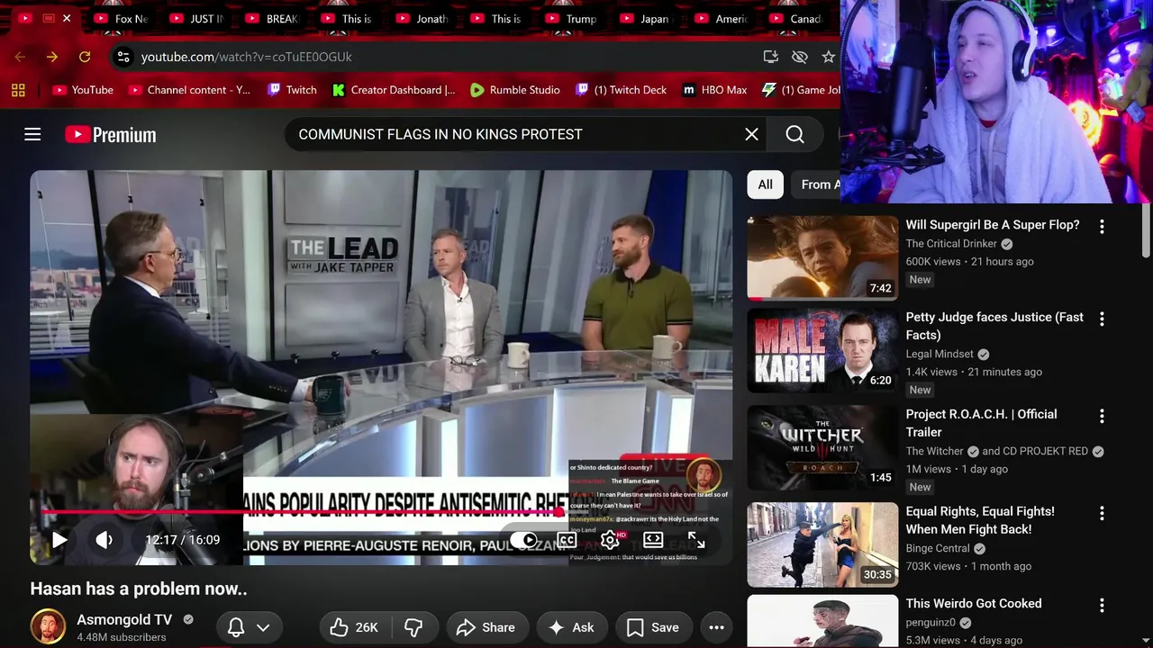Open Asmongold TV channel avatar
Image resolution: width=1153 pixels, height=648 pixels.
click(x=48, y=627)
